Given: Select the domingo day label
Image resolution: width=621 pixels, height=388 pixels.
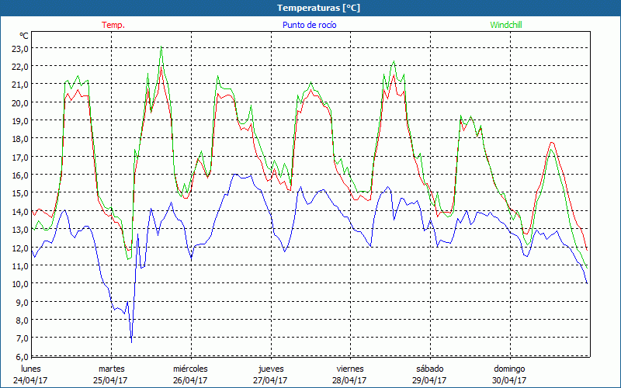Looking at the screenshot, I should click(x=509, y=369).
